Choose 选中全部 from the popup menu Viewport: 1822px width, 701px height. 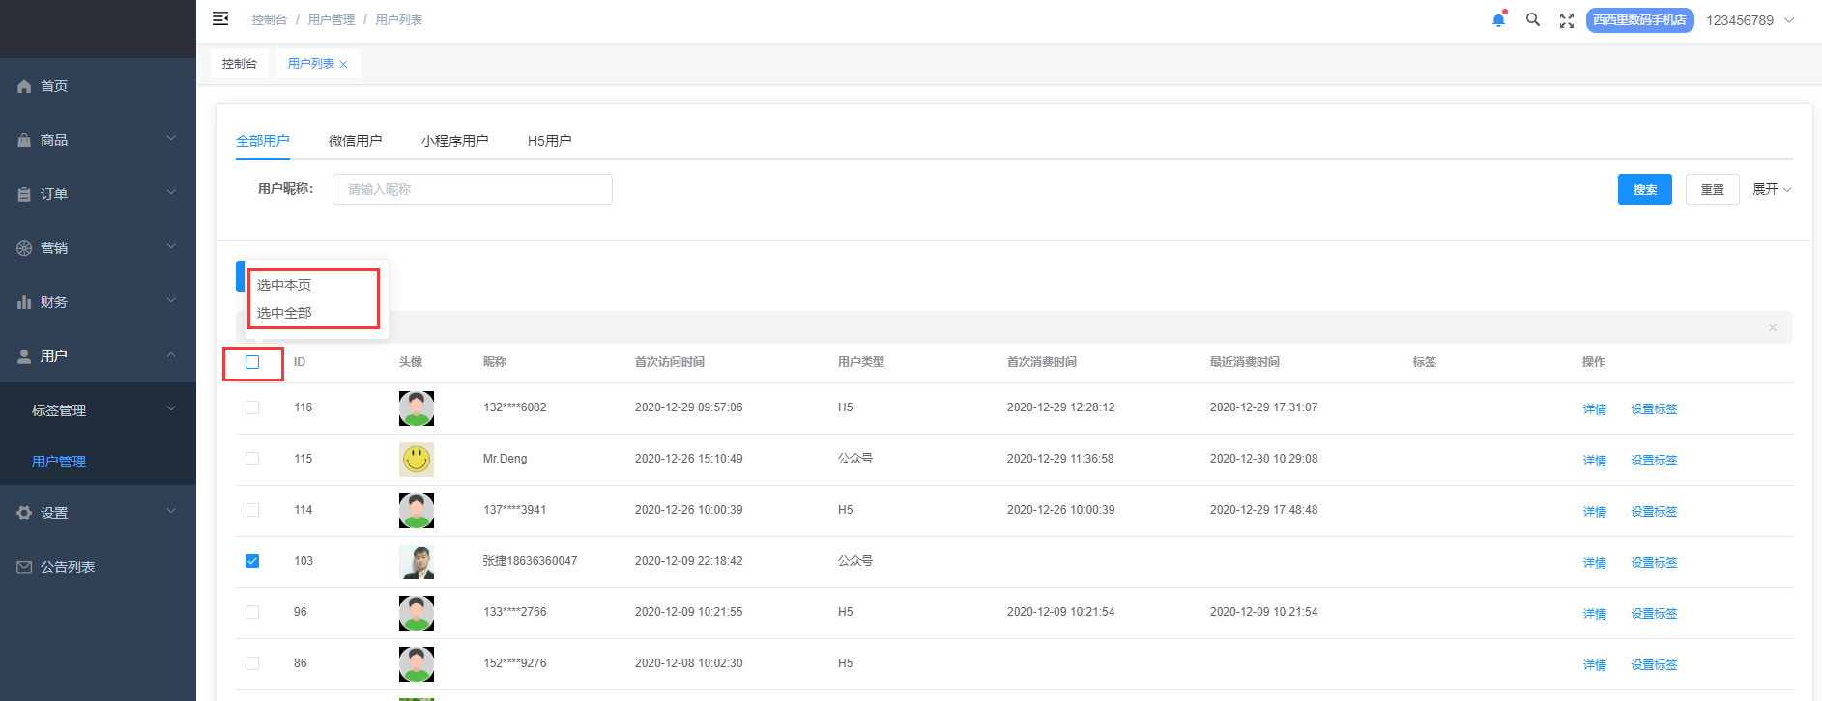(284, 313)
